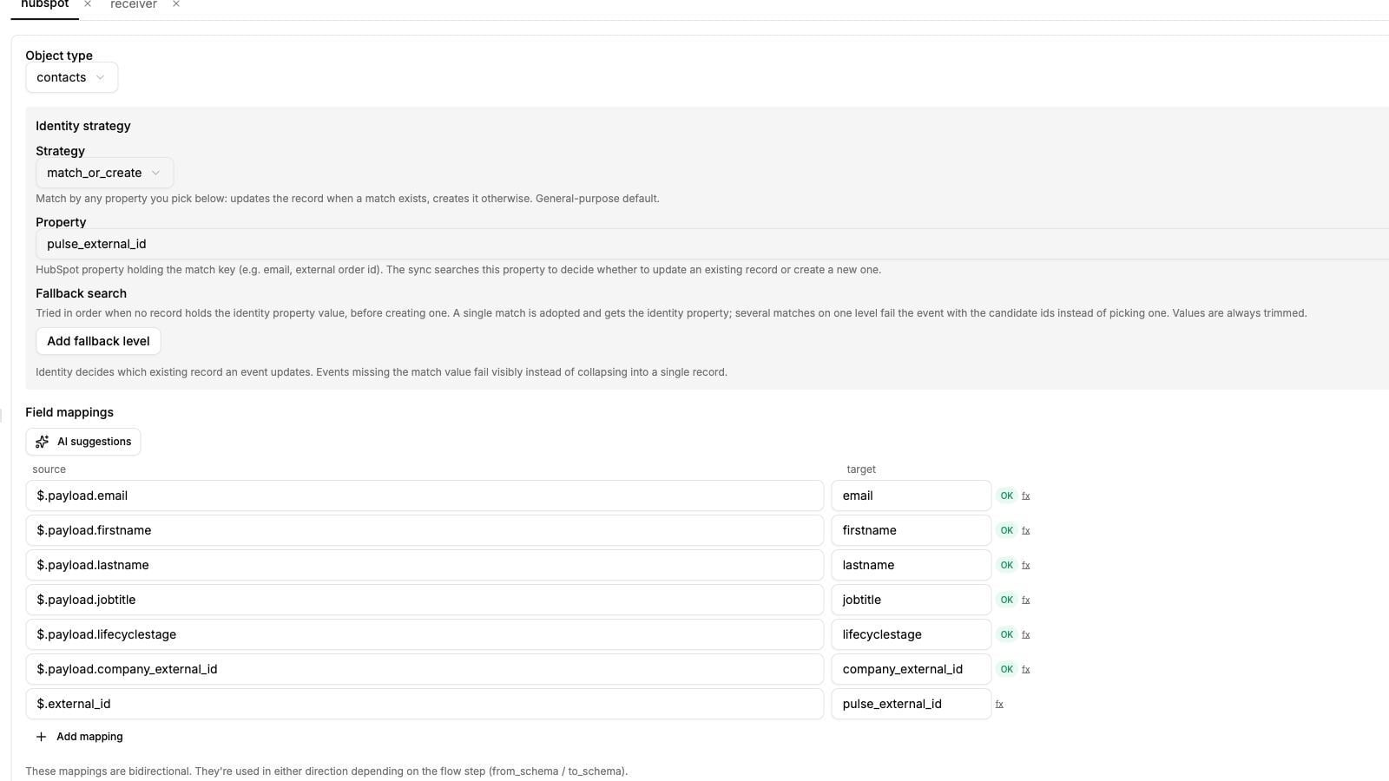Click the fx icon for lifecyclestage mapping
Screen dimensions: 1389x781
click(x=1026, y=634)
